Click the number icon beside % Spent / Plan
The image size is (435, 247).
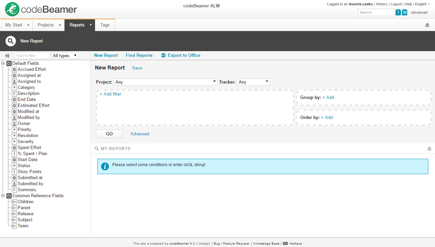(14, 154)
